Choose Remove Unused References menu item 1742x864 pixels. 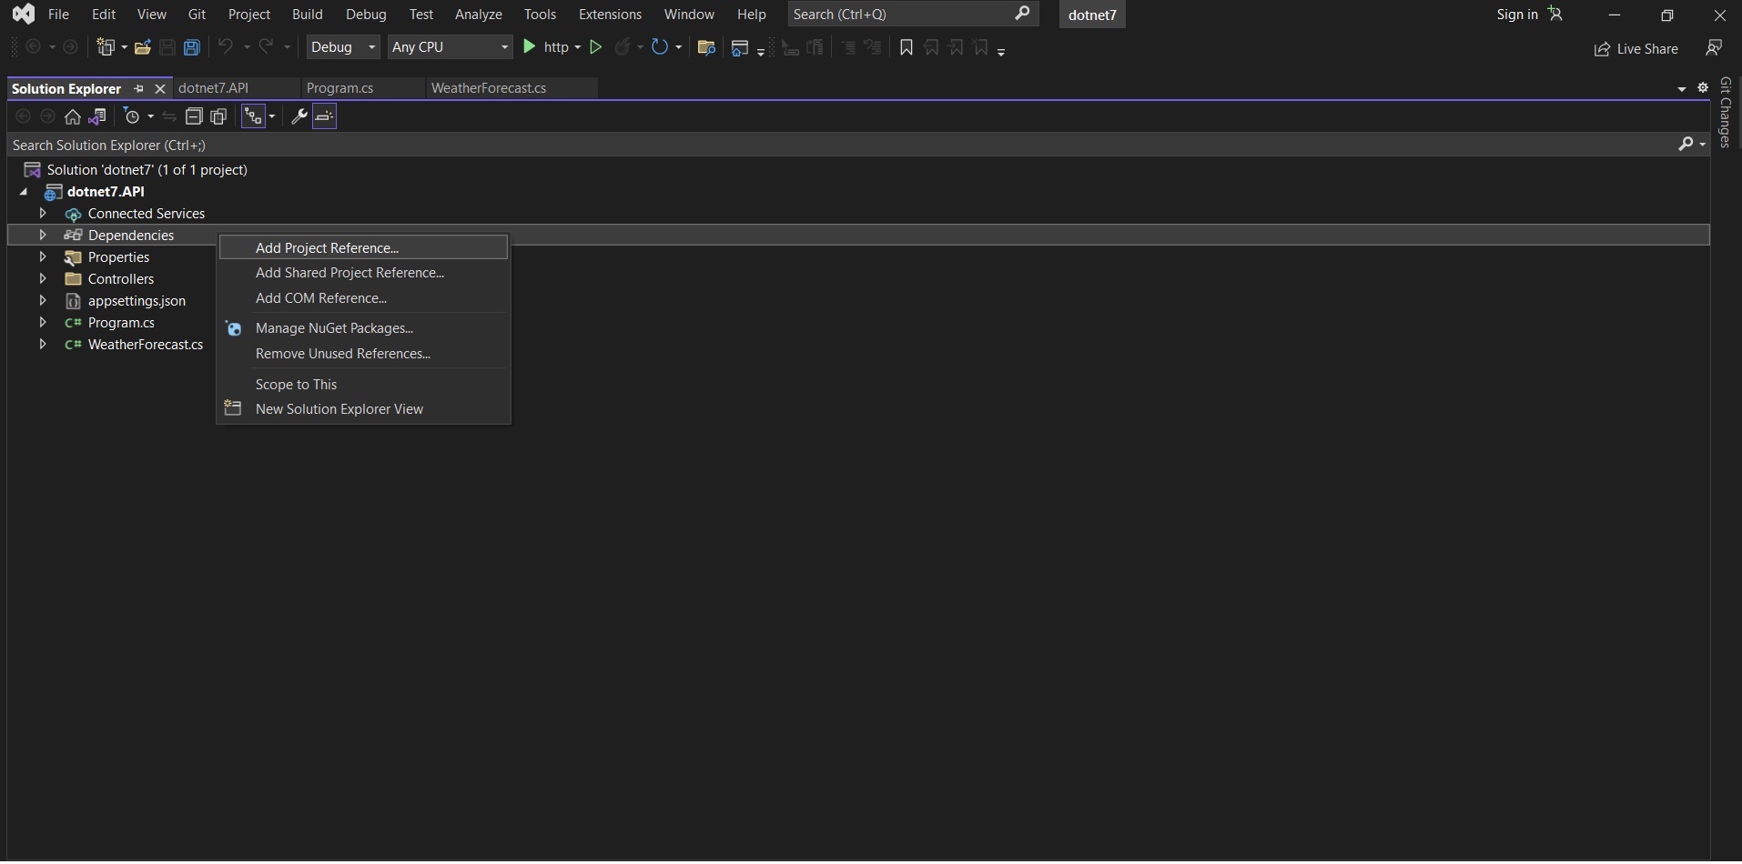coord(363,354)
